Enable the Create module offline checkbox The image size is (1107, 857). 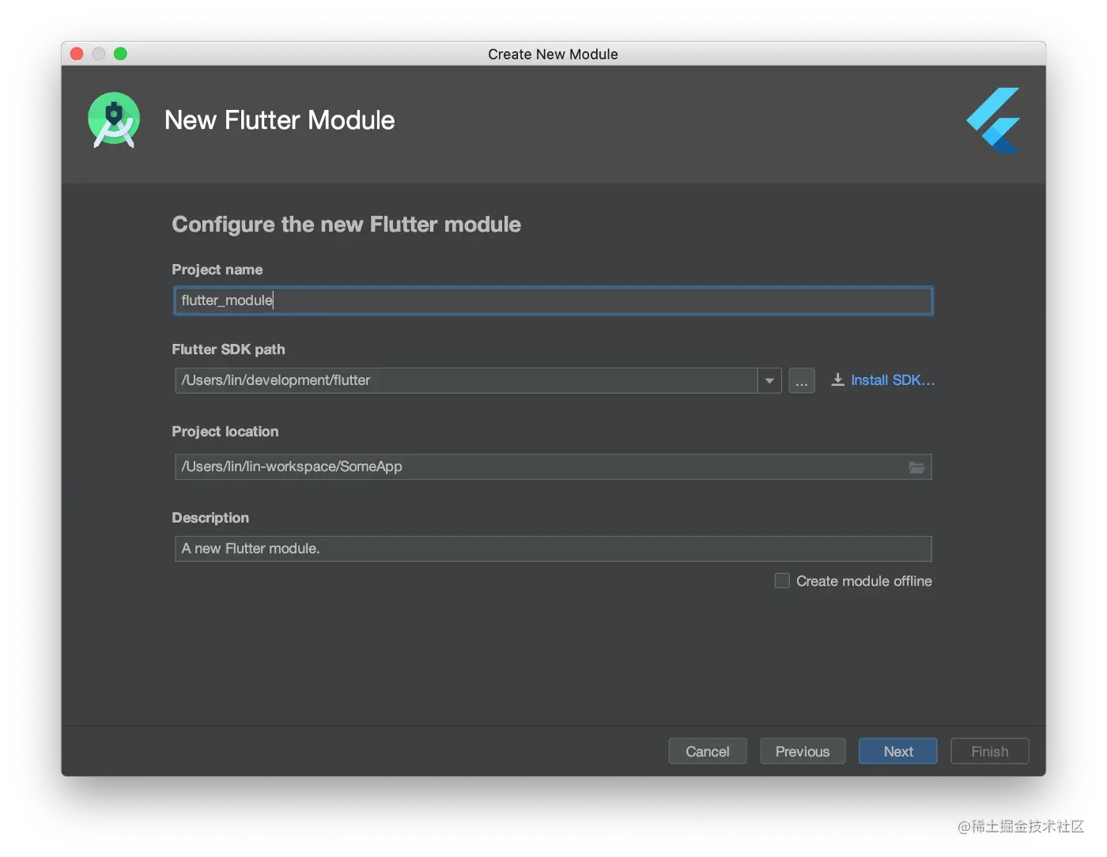point(782,581)
